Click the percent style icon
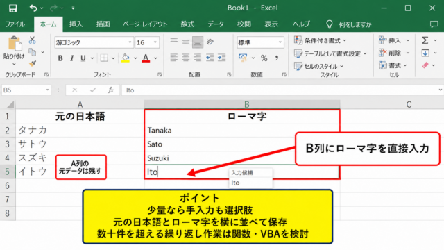 [x=264, y=58]
